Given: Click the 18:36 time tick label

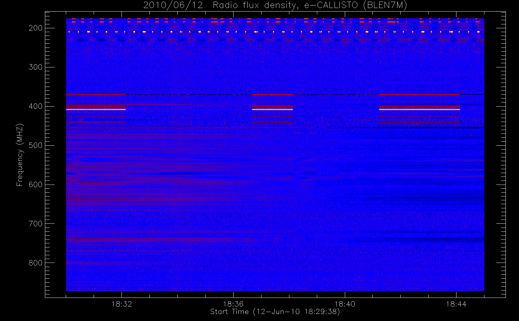Looking at the screenshot, I should tap(233, 304).
